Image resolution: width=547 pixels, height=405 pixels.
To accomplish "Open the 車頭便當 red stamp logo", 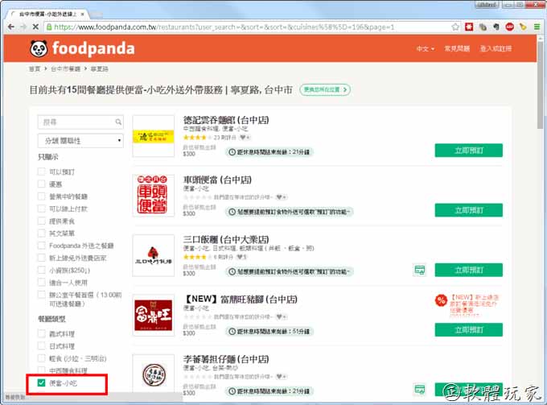I will click(154, 196).
